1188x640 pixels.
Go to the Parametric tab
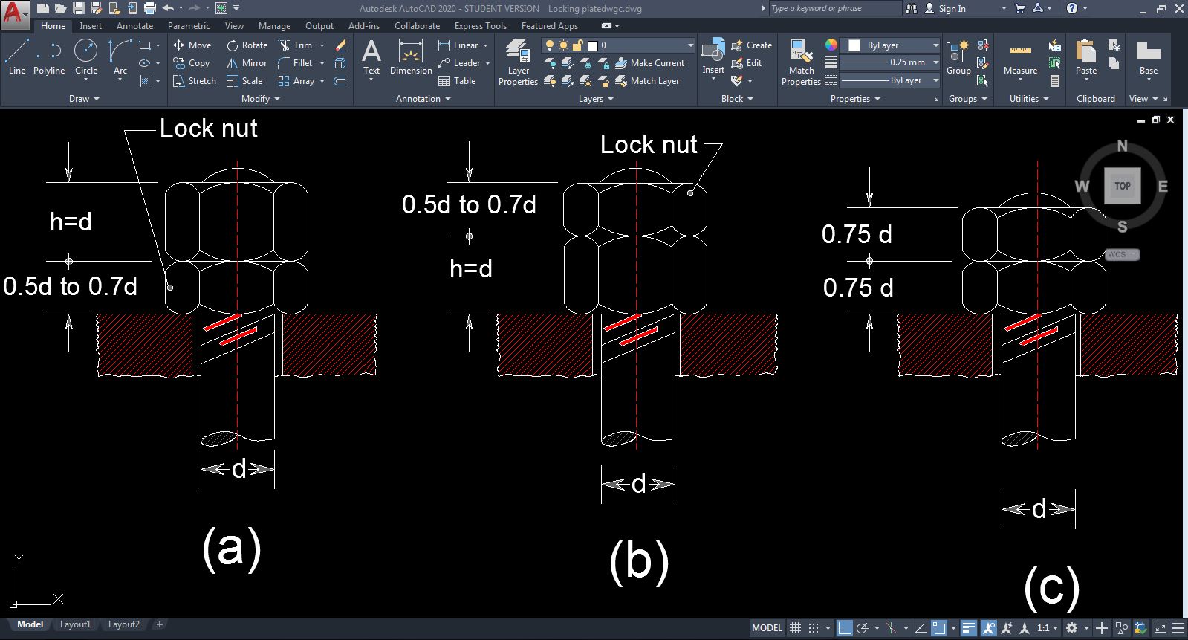(189, 26)
